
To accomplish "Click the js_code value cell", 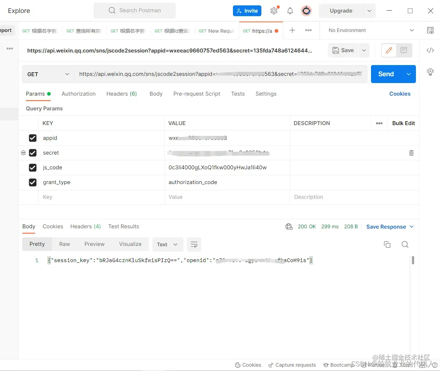I will point(227,168).
